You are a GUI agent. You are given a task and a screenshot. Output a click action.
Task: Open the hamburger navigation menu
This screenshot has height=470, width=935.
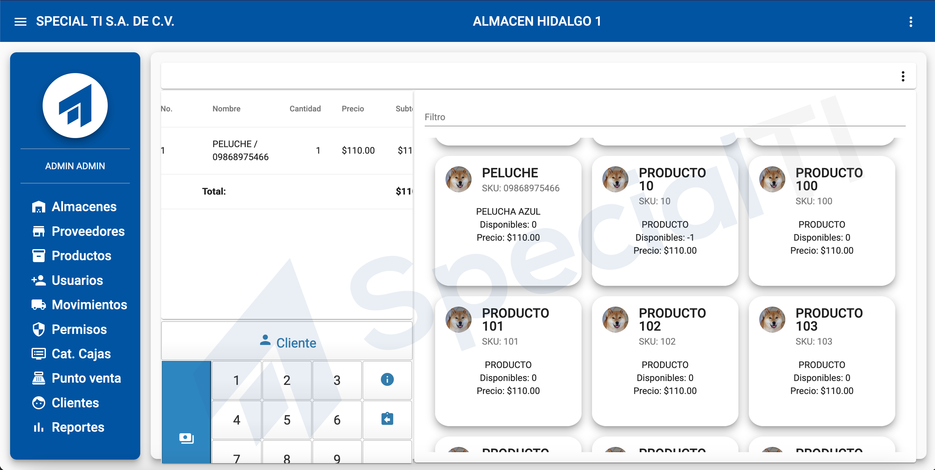[20, 22]
